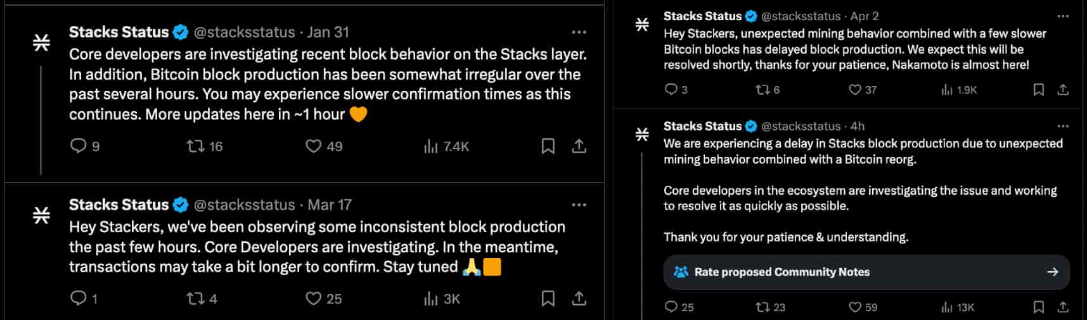Share the Jan 31 Stacks Status tweet

[x=579, y=146]
